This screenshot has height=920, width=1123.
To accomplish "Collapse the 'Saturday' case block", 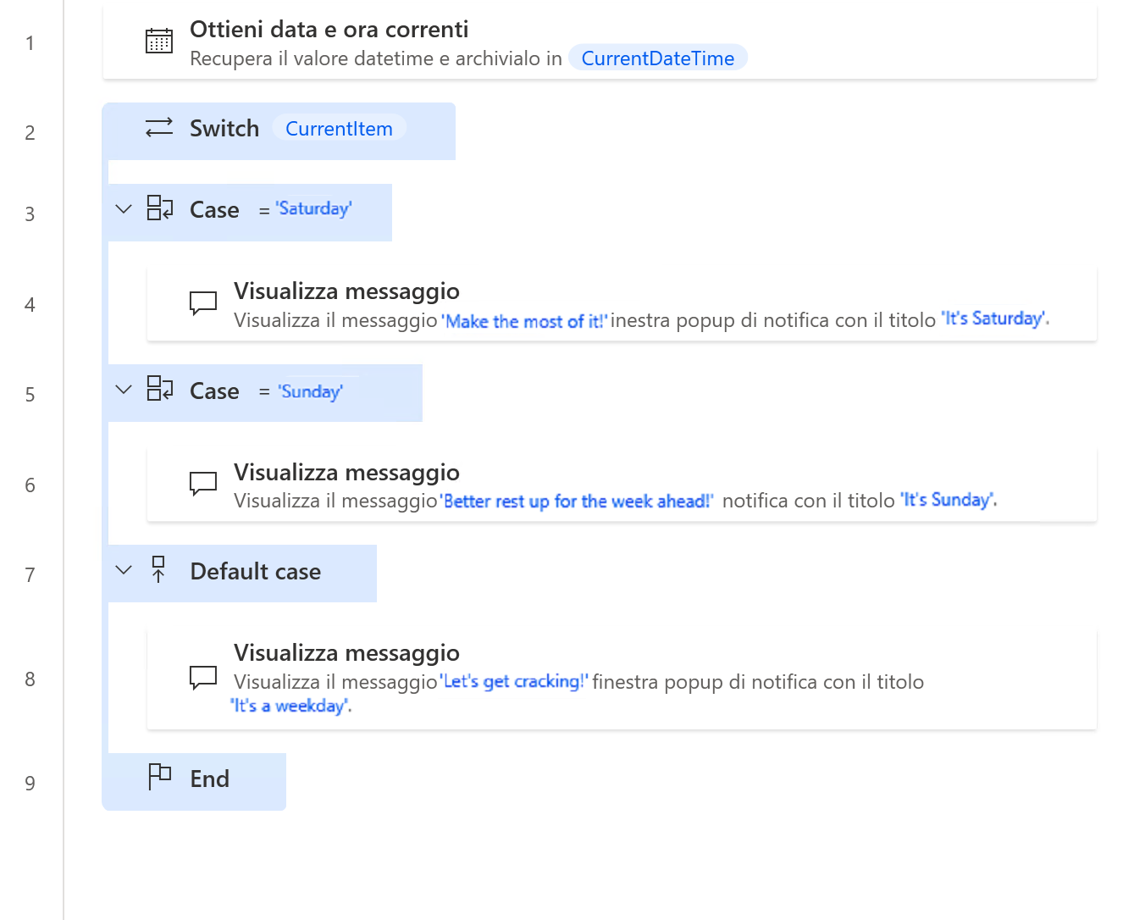I will click(x=124, y=209).
